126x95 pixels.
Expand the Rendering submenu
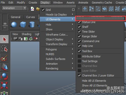pyautogui.click(x=58, y=68)
